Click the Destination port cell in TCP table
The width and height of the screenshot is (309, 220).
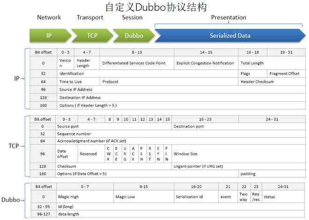(x=239, y=127)
